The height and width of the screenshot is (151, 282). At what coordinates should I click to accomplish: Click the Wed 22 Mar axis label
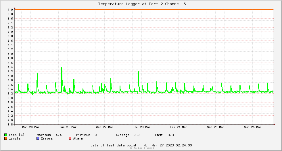(105, 127)
